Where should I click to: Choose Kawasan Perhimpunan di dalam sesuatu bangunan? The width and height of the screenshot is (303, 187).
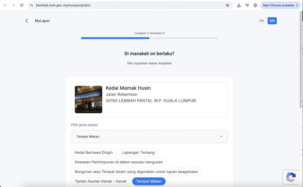pos(119,162)
